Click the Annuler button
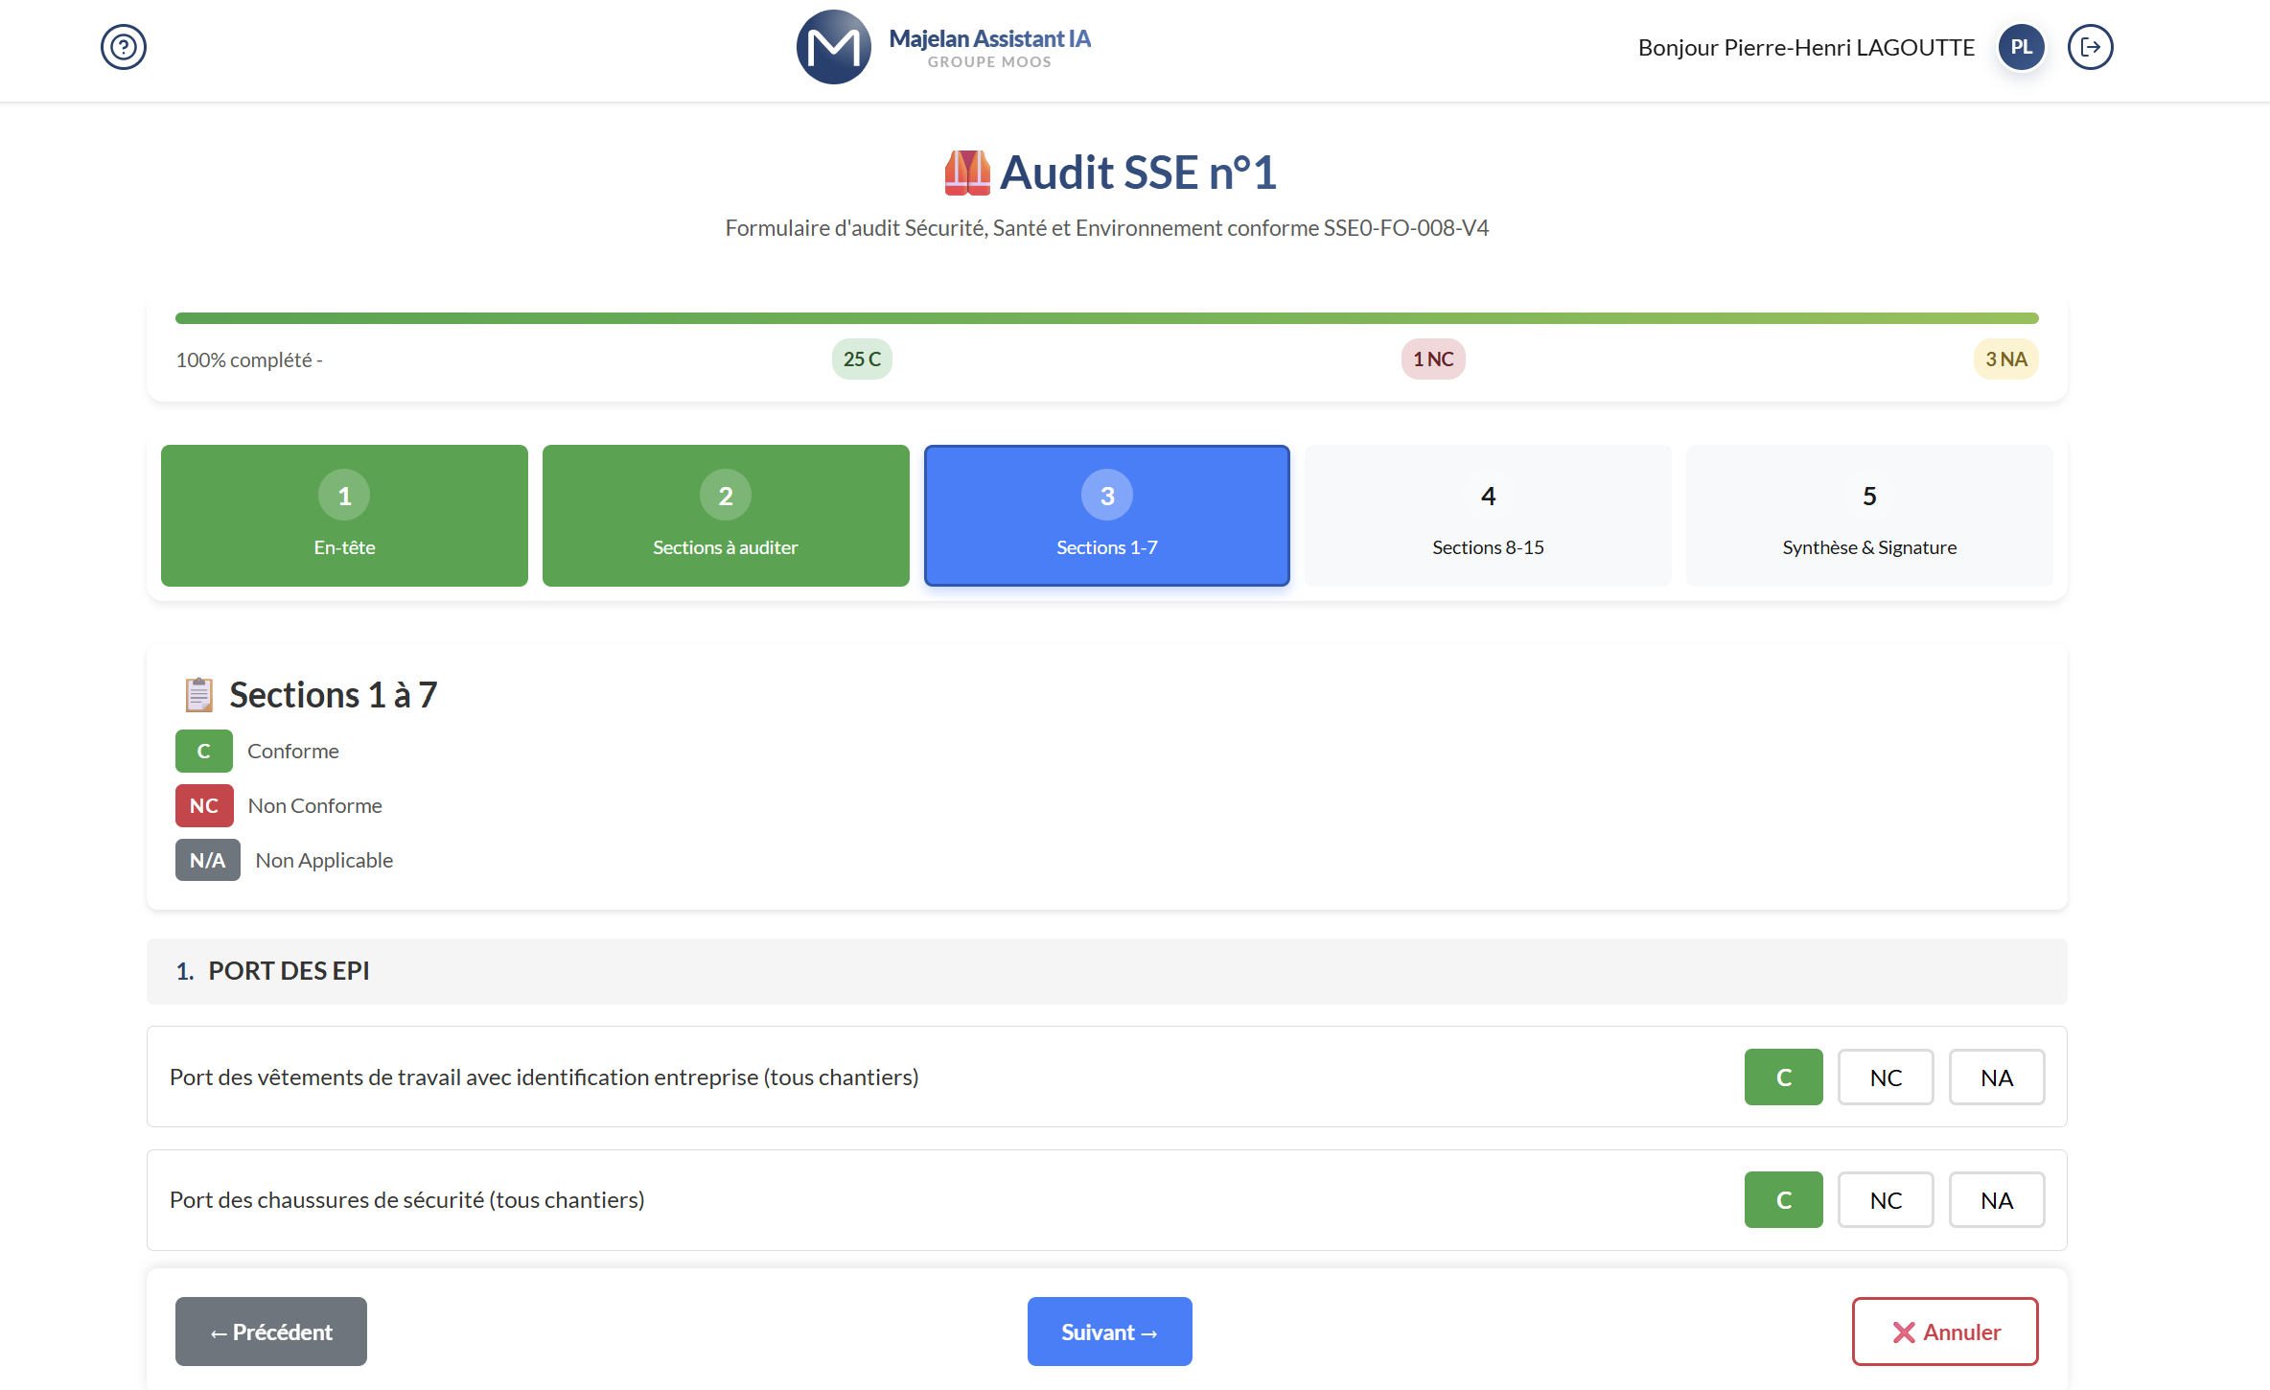Image resolution: width=2270 pixels, height=1390 pixels. point(1944,1332)
